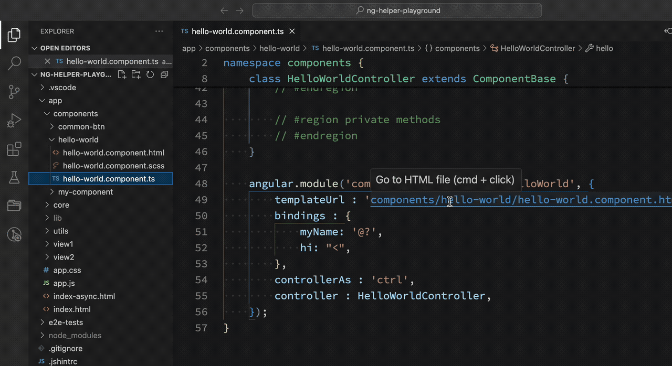Open Explorer more actions ellipsis menu
This screenshot has height=366, width=672.
(159, 31)
